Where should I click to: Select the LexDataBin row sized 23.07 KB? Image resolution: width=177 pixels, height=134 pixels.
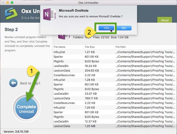[115, 94]
